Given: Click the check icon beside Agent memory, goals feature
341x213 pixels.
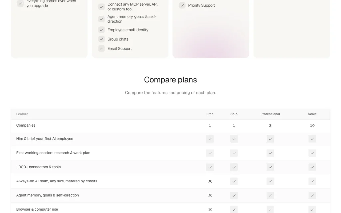Looking at the screenshot, I should pos(101,19).
